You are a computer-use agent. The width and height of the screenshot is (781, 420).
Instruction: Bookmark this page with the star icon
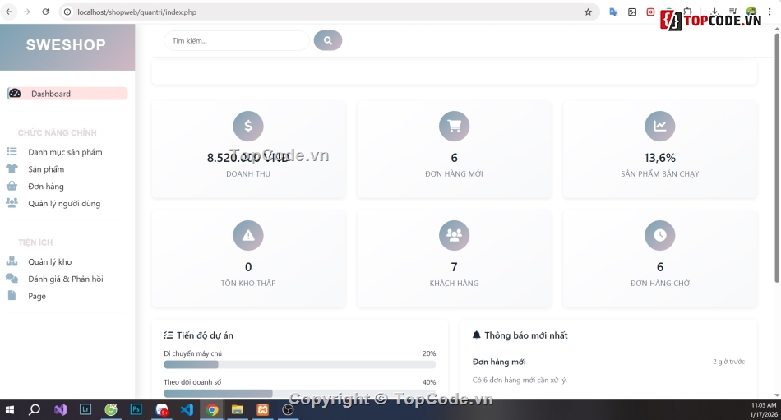click(588, 12)
